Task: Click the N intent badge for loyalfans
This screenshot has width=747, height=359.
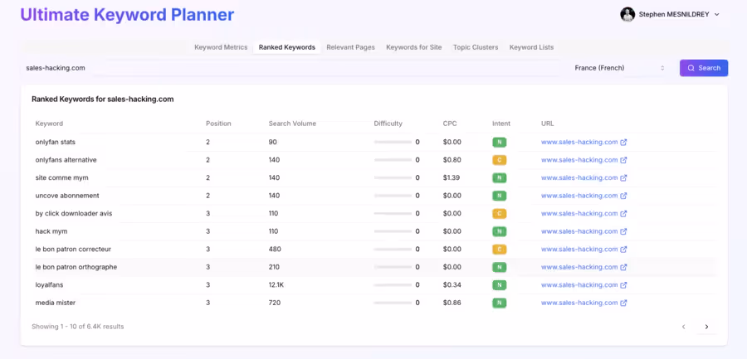Action: [x=500, y=284]
